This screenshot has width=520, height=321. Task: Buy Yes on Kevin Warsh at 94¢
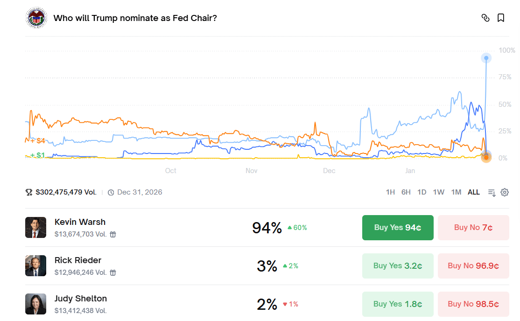click(398, 228)
